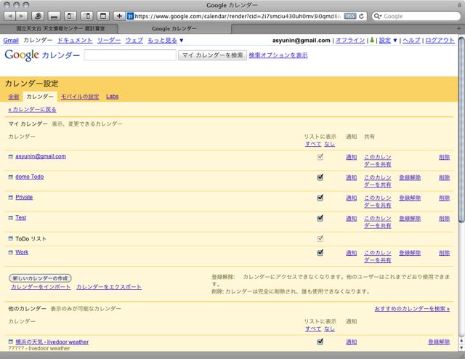The height and width of the screenshot is (359, 465).
Task: Click the calendar icon beside Private
Action: click(11, 198)
